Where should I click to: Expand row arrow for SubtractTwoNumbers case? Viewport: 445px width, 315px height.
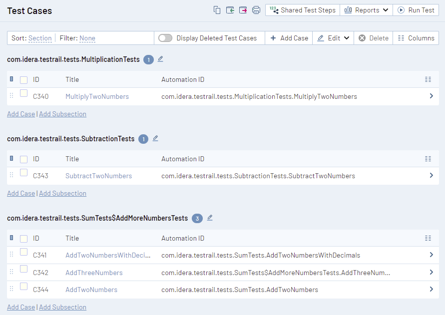pos(431,176)
